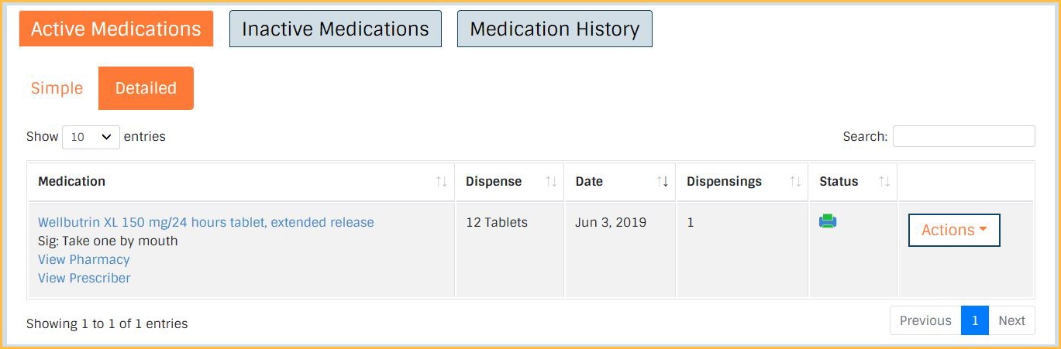Switch to Inactive Medications tab

coord(336,29)
